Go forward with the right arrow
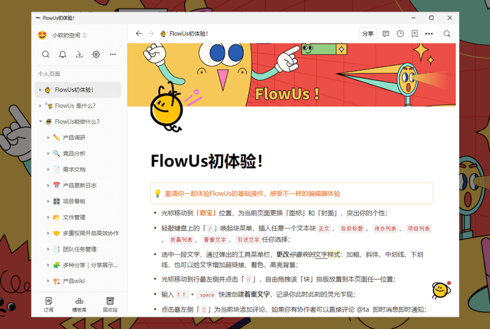The width and height of the screenshot is (490, 329). point(151,33)
